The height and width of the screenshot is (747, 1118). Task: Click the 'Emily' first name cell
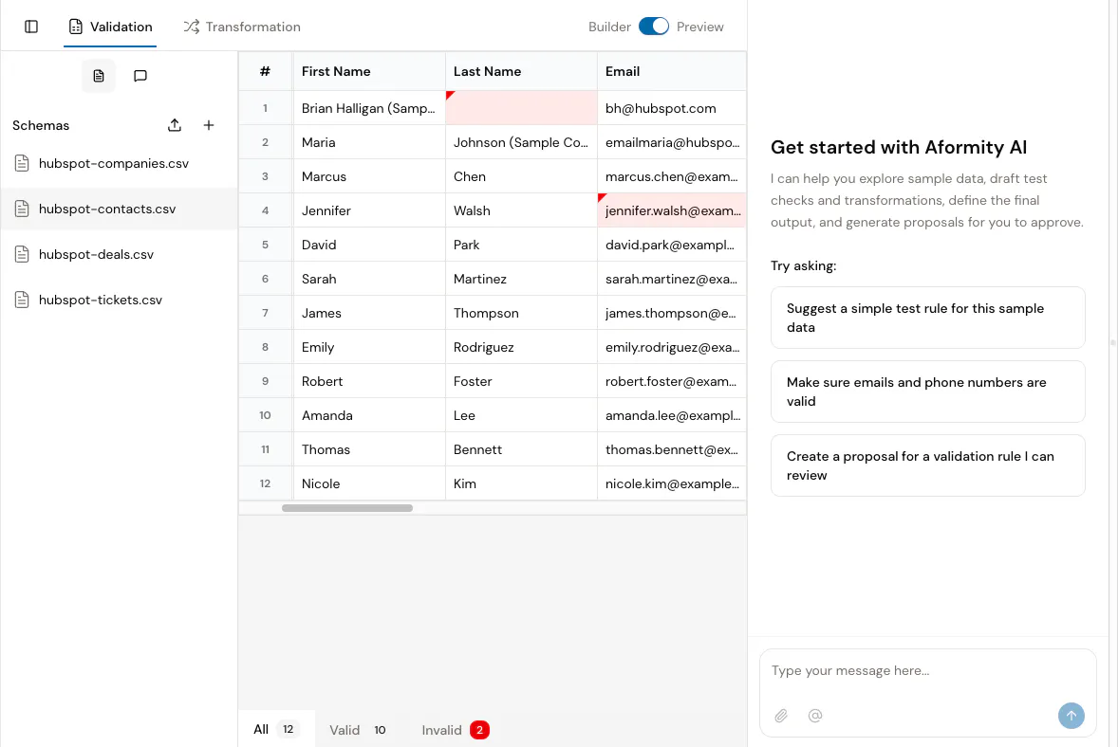tap(369, 348)
